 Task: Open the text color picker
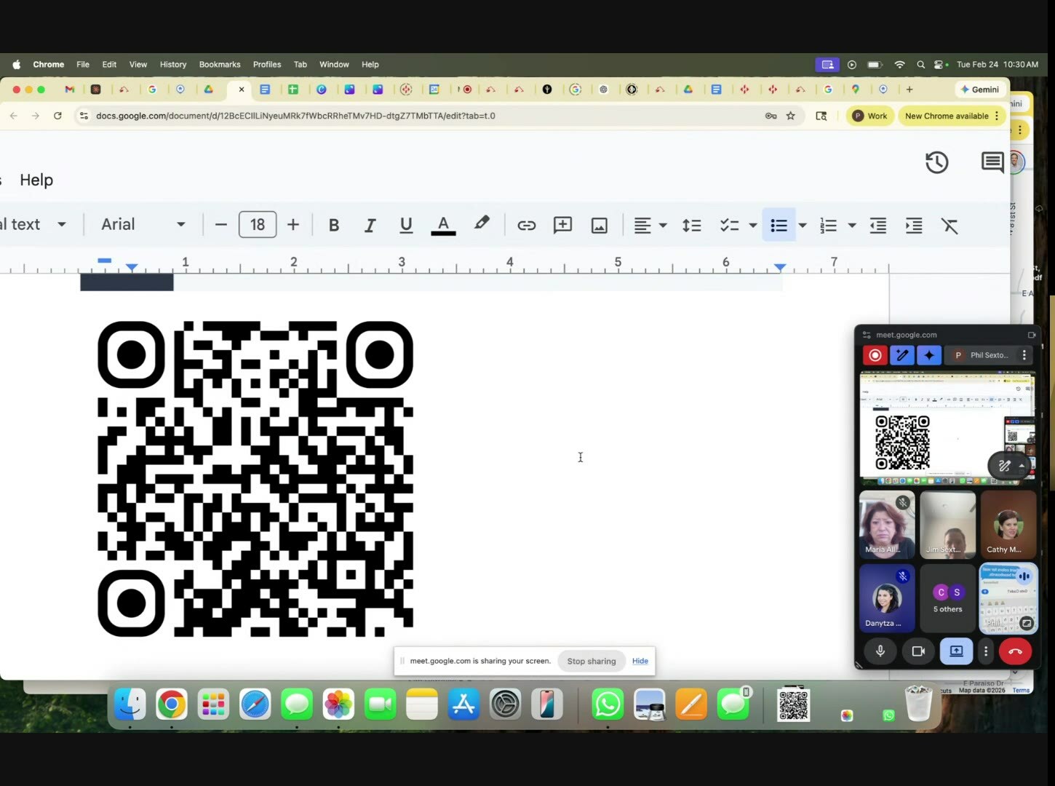(x=443, y=225)
